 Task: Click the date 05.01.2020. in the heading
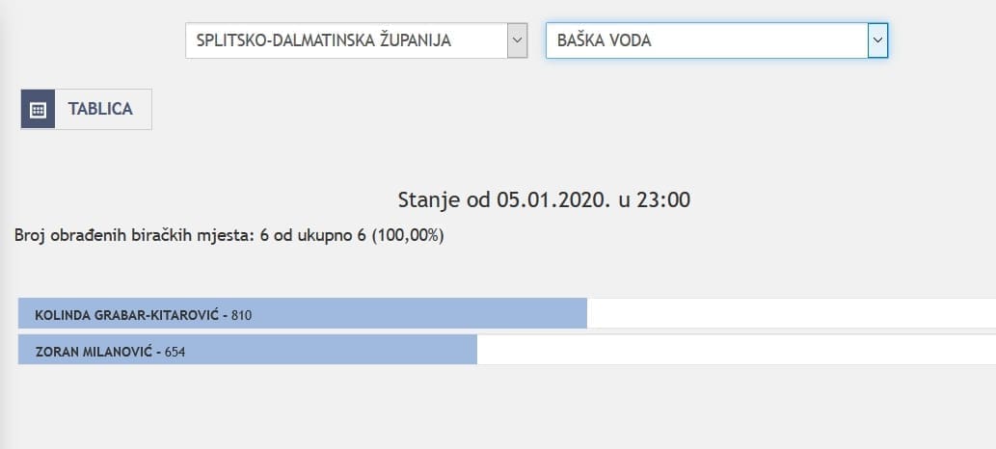pyautogui.click(x=552, y=200)
